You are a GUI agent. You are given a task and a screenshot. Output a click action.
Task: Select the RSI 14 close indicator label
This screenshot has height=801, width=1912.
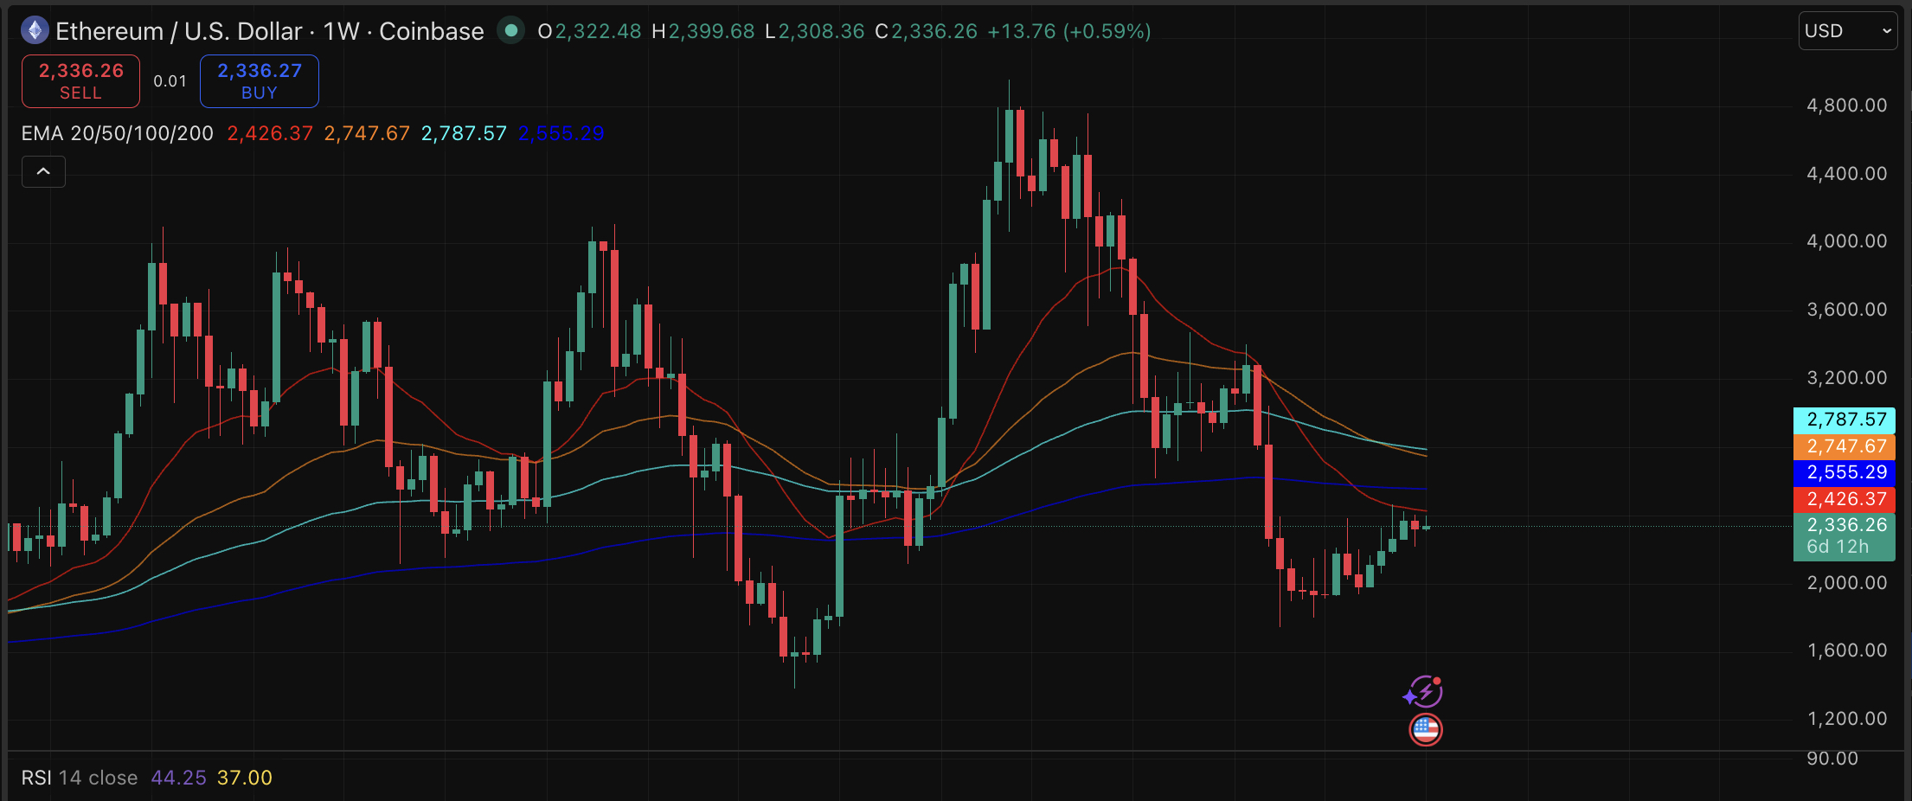80,778
